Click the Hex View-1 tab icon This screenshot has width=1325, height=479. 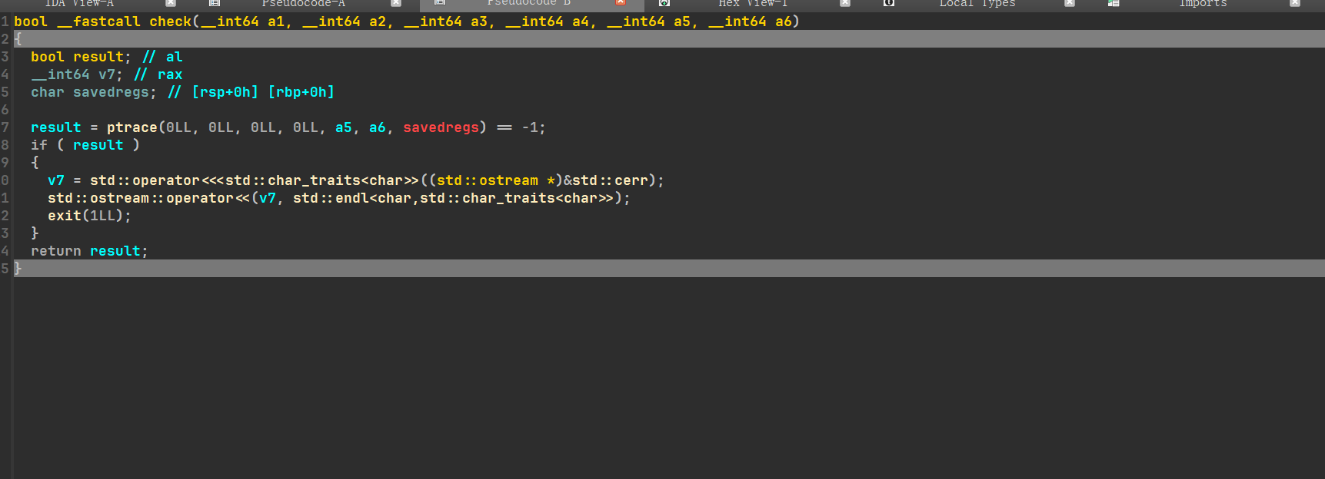tap(664, 3)
